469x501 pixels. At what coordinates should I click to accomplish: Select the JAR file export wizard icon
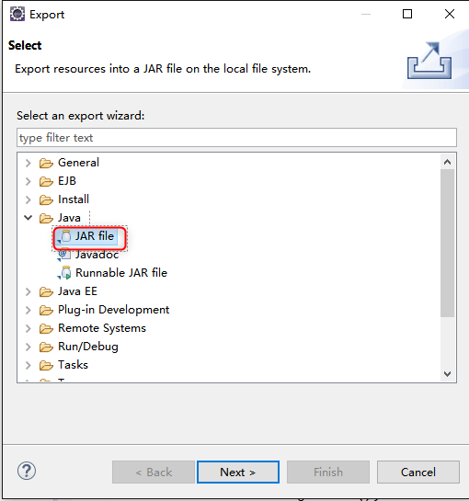click(65, 236)
